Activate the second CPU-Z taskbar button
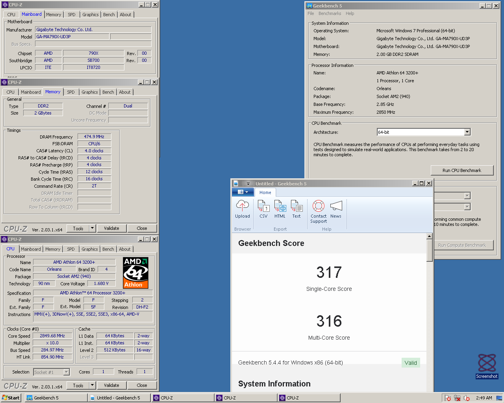This screenshot has width=504, height=403. click(246, 398)
